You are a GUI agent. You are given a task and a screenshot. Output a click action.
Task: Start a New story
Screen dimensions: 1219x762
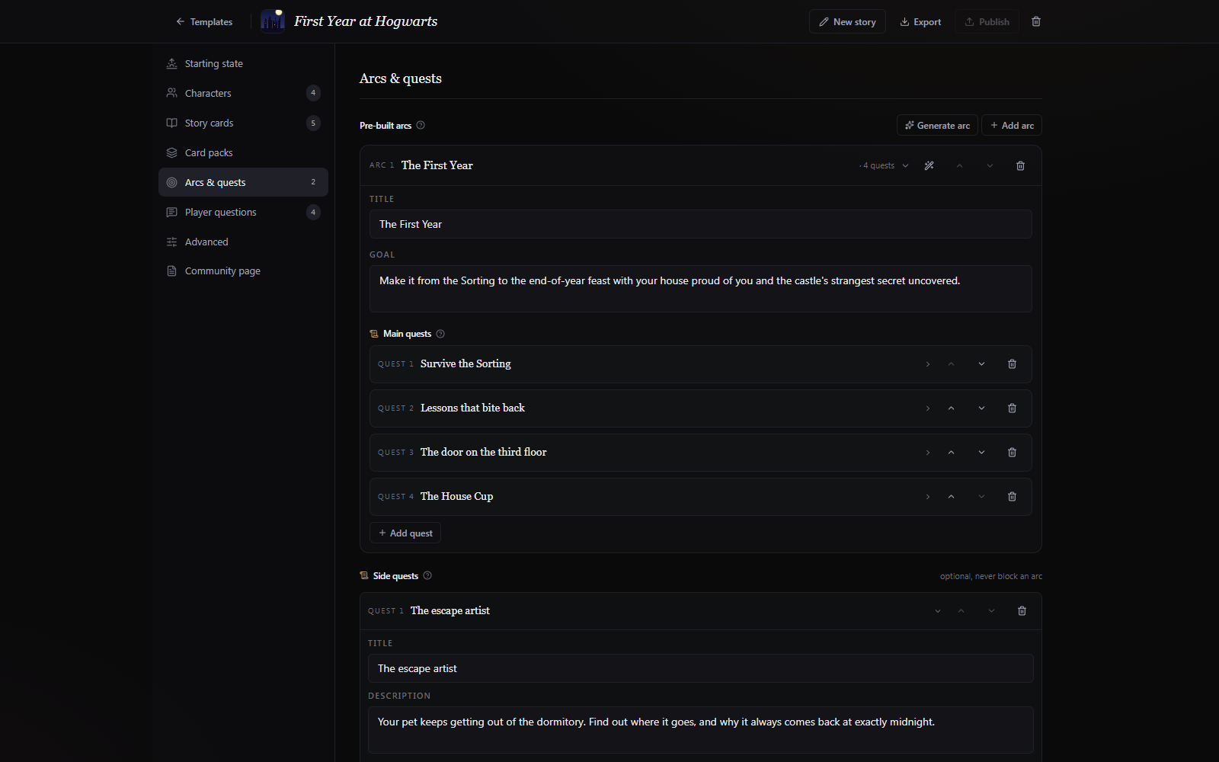click(x=847, y=21)
